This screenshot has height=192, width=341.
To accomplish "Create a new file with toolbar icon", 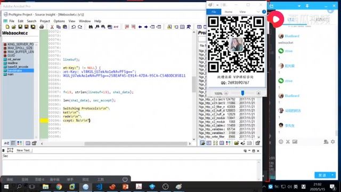I will point(7,27).
